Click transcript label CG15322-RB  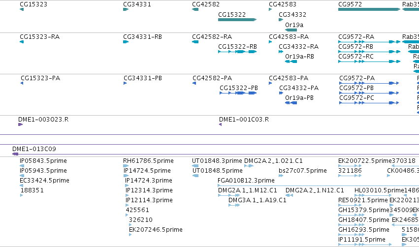tap(237, 46)
